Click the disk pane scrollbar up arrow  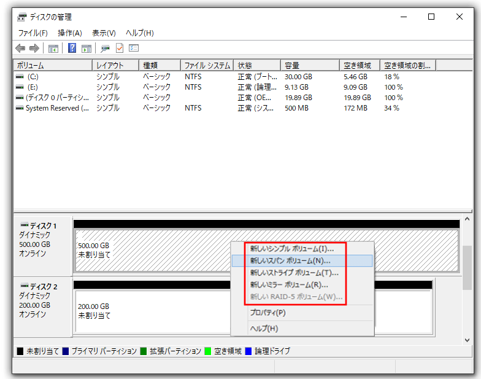(x=468, y=219)
